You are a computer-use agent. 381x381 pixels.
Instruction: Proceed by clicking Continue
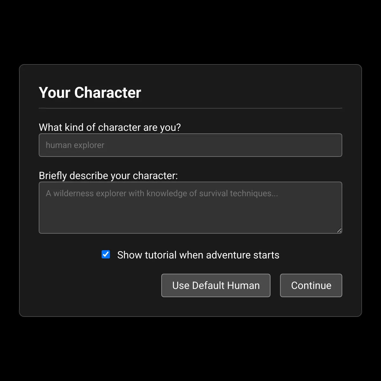click(x=311, y=285)
